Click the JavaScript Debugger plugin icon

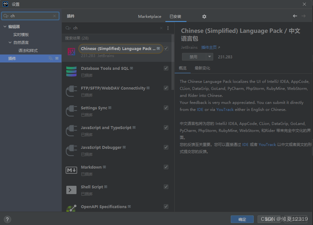[x=71, y=150]
